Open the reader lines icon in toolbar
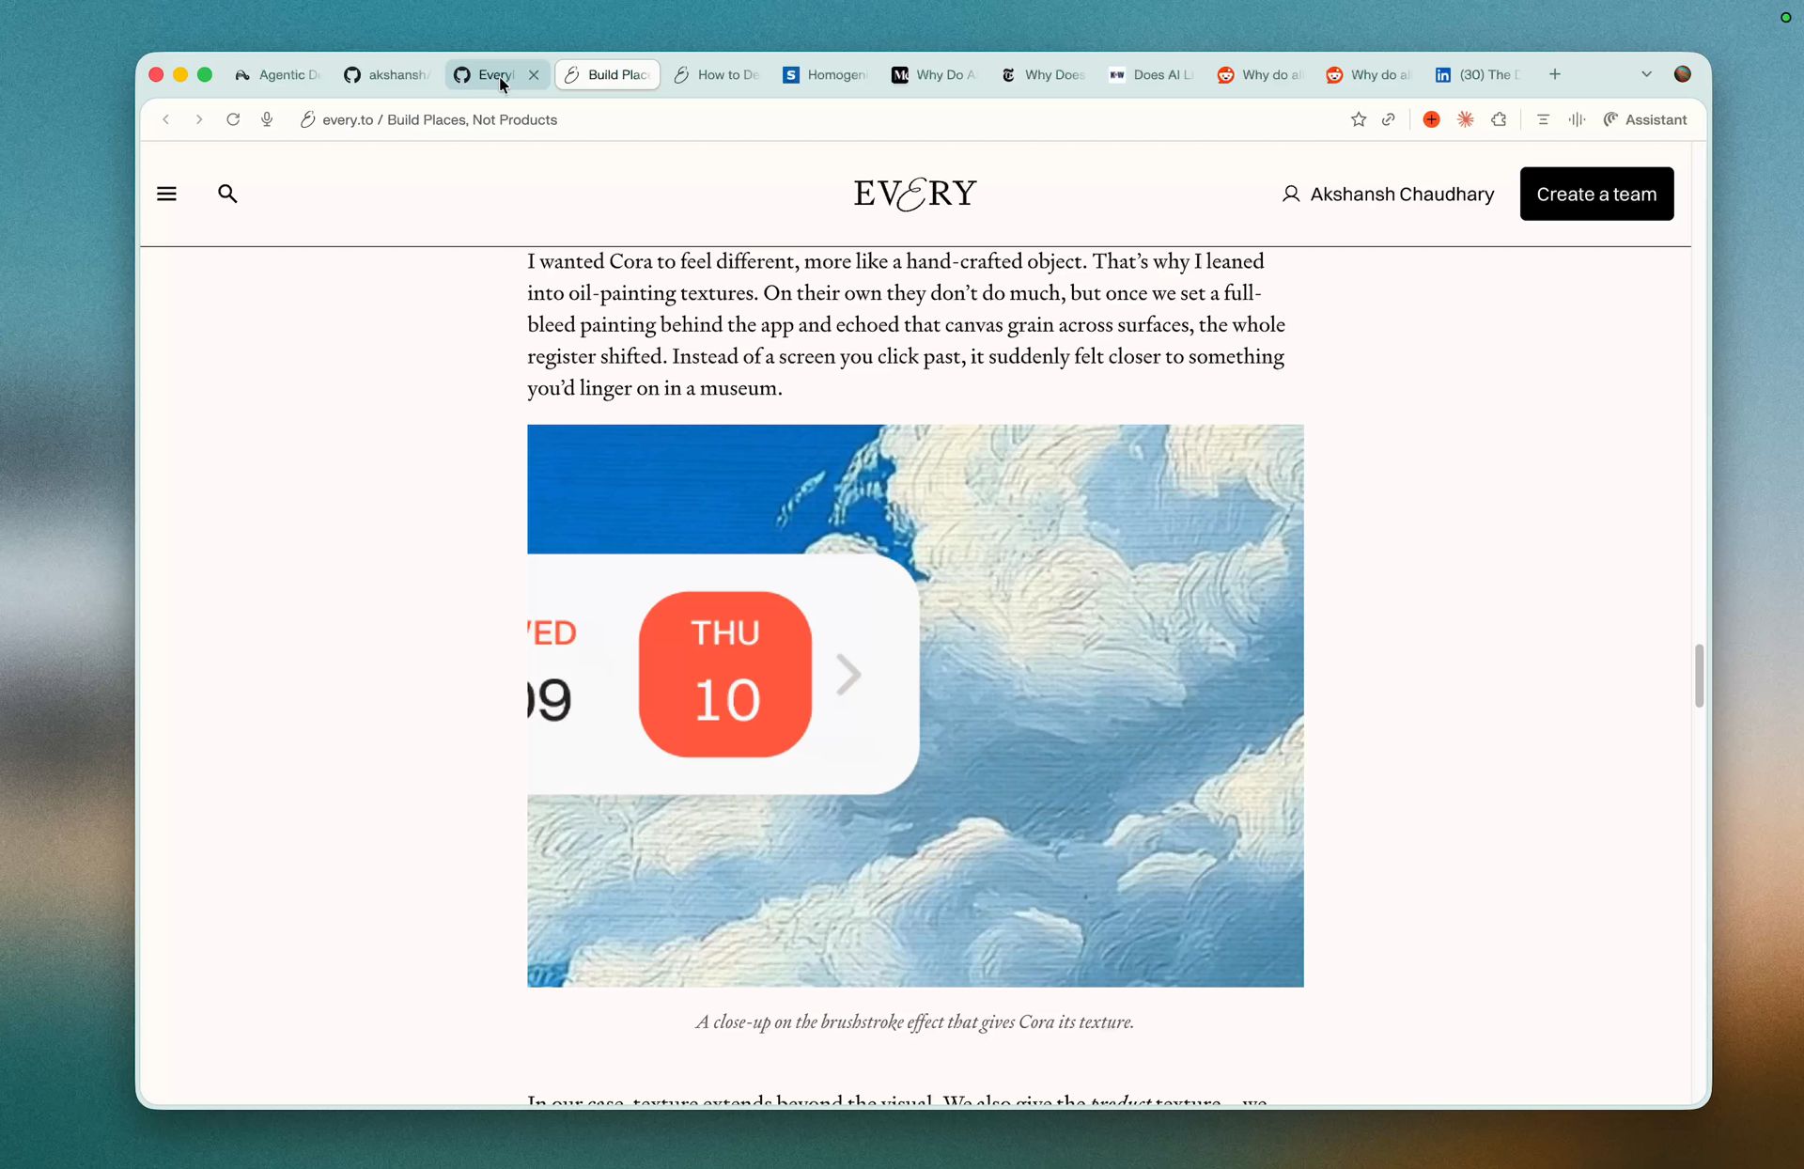The image size is (1804, 1169). tap(1543, 119)
